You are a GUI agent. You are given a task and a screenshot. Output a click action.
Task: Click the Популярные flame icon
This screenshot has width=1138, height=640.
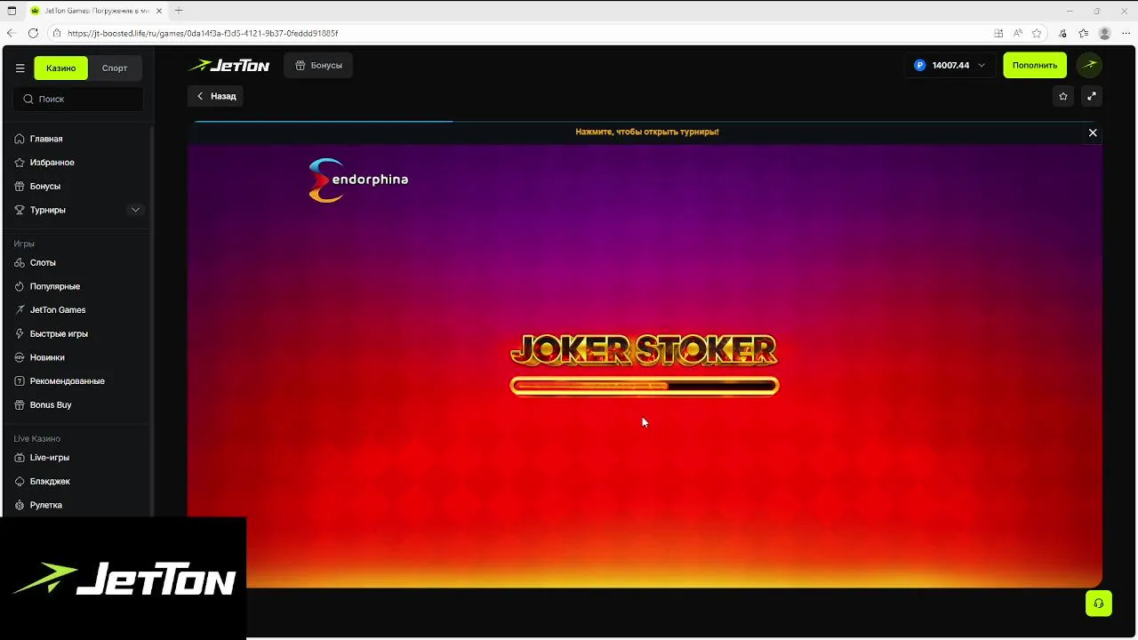pyautogui.click(x=20, y=286)
